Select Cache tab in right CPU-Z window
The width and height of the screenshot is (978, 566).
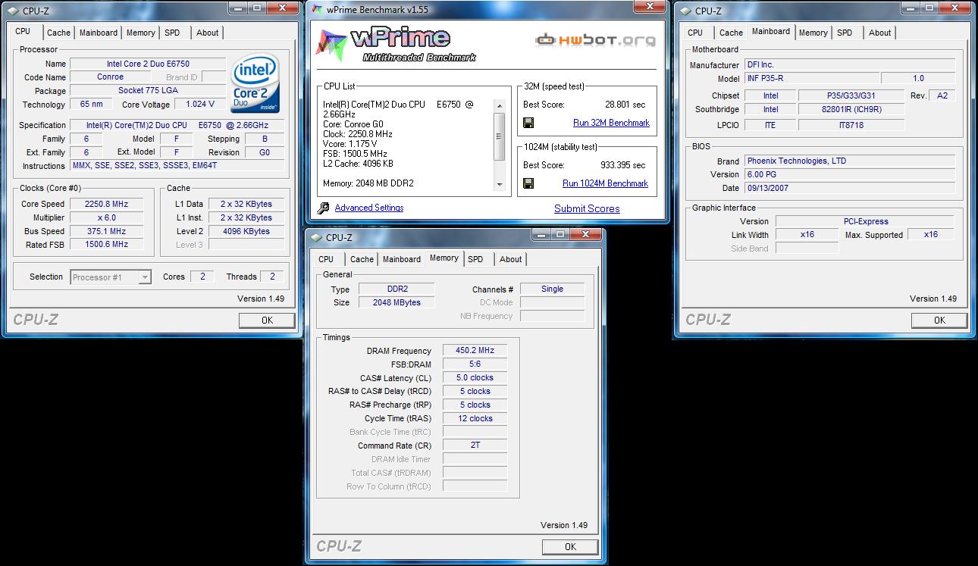coord(731,33)
